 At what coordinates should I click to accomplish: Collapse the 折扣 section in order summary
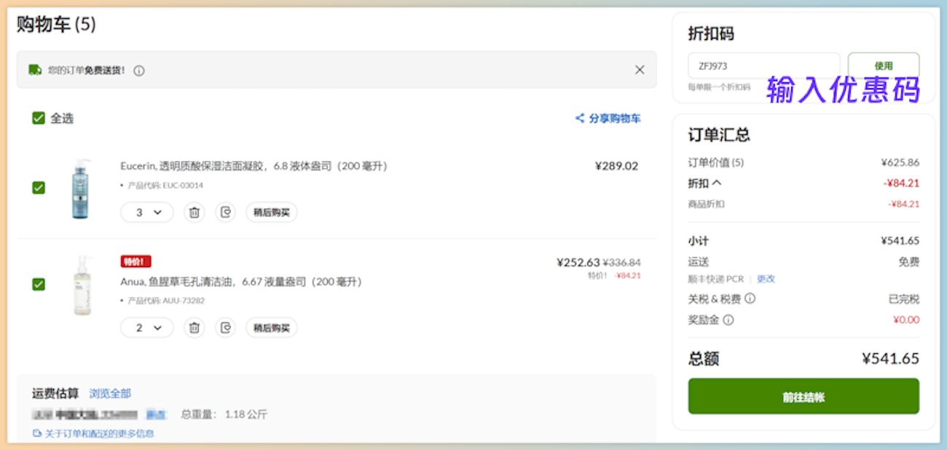tap(717, 183)
